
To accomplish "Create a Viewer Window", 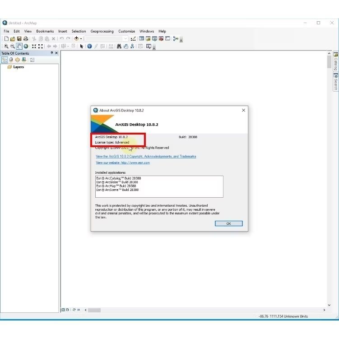I will click(x=149, y=46).
